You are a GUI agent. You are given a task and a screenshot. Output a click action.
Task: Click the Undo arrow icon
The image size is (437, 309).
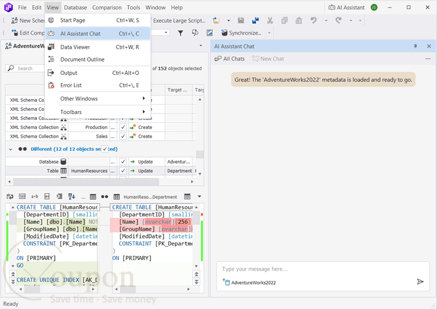pos(313,20)
